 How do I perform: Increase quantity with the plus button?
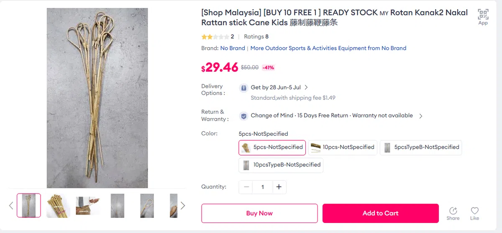click(x=279, y=187)
